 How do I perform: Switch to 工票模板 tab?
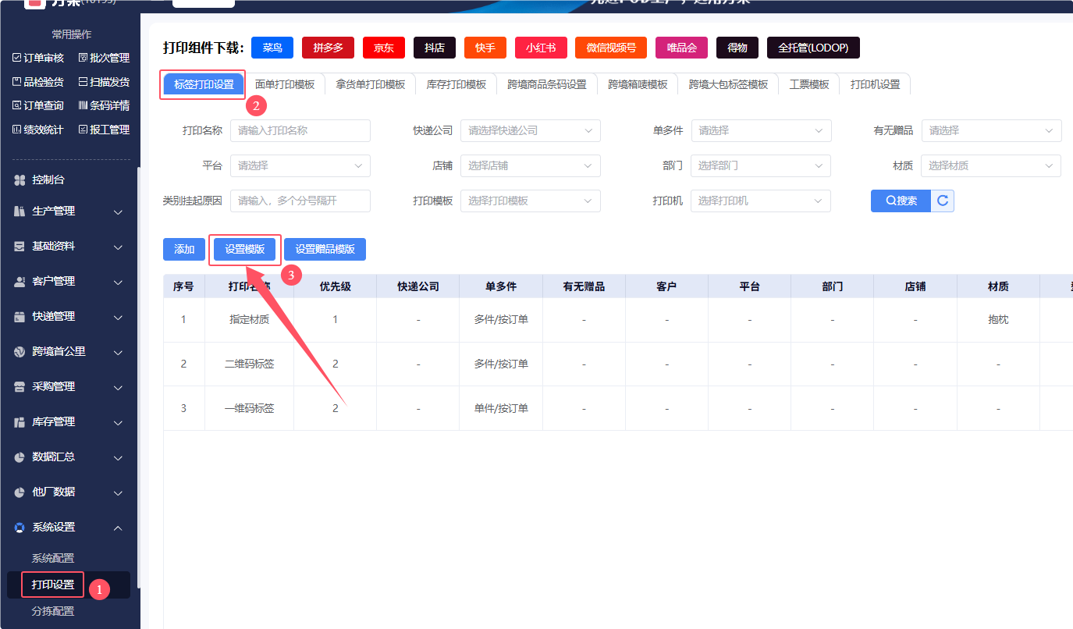tap(809, 84)
